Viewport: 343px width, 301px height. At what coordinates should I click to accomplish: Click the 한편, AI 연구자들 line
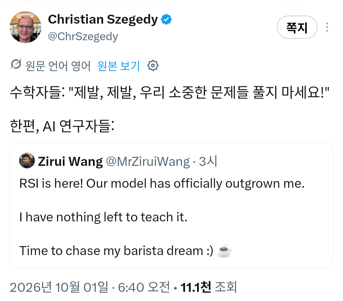point(62,126)
